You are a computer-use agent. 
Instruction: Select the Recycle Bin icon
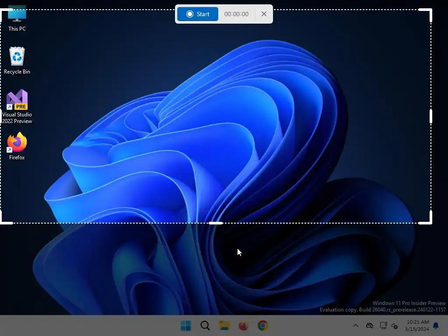[17, 60]
